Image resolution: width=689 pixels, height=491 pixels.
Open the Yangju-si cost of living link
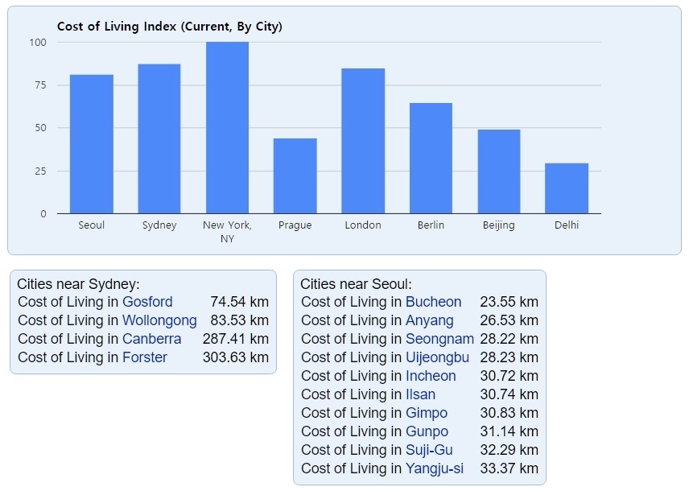coord(434,468)
